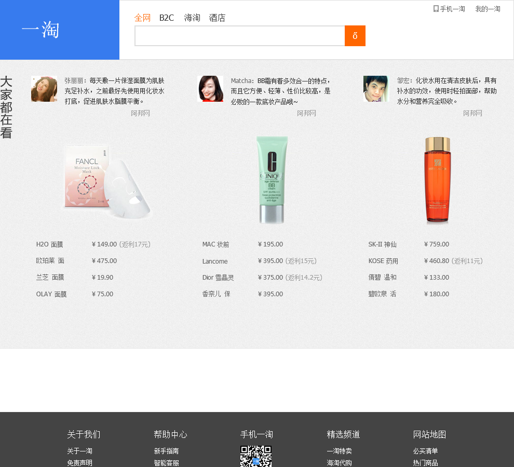The width and height of the screenshot is (514, 467).
Task: Switch to the 海淘 search tab
Action: (x=192, y=18)
